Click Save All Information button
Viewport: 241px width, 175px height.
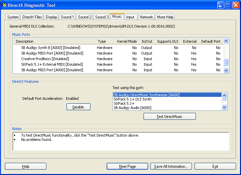[171, 166]
